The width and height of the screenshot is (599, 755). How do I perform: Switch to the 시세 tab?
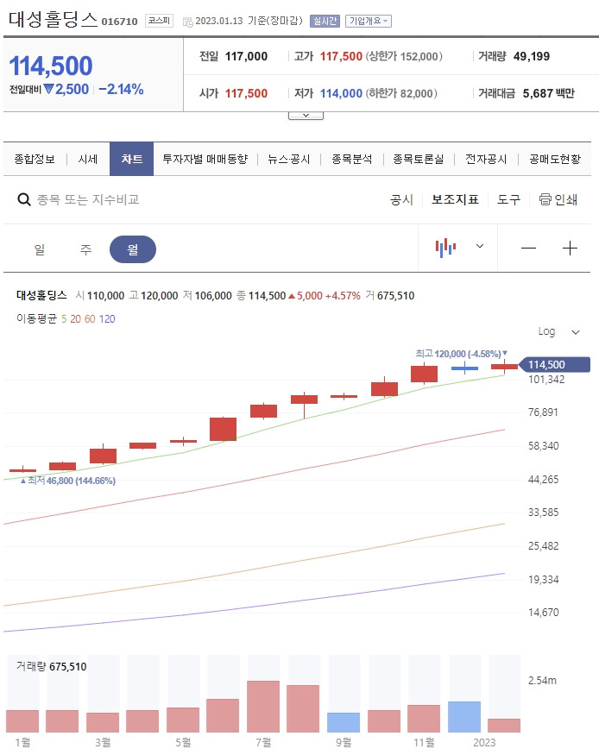[88, 159]
